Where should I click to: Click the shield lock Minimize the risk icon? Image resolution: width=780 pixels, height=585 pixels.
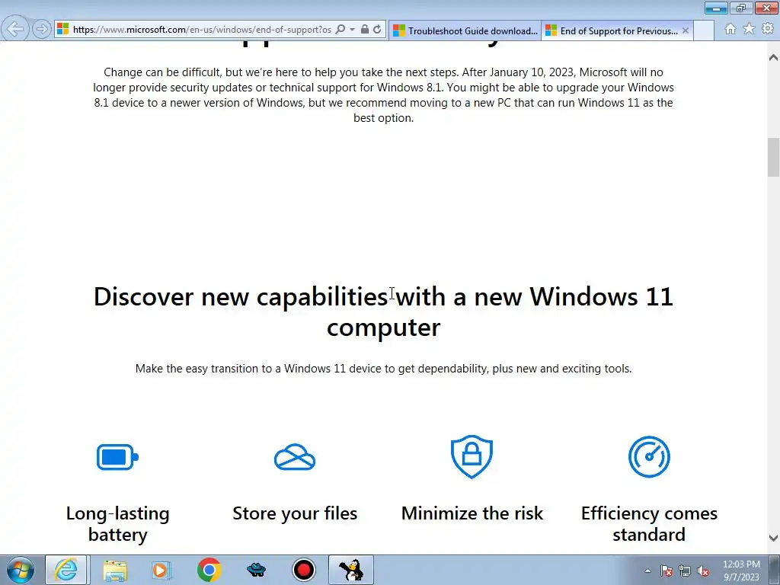coord(472,457)
